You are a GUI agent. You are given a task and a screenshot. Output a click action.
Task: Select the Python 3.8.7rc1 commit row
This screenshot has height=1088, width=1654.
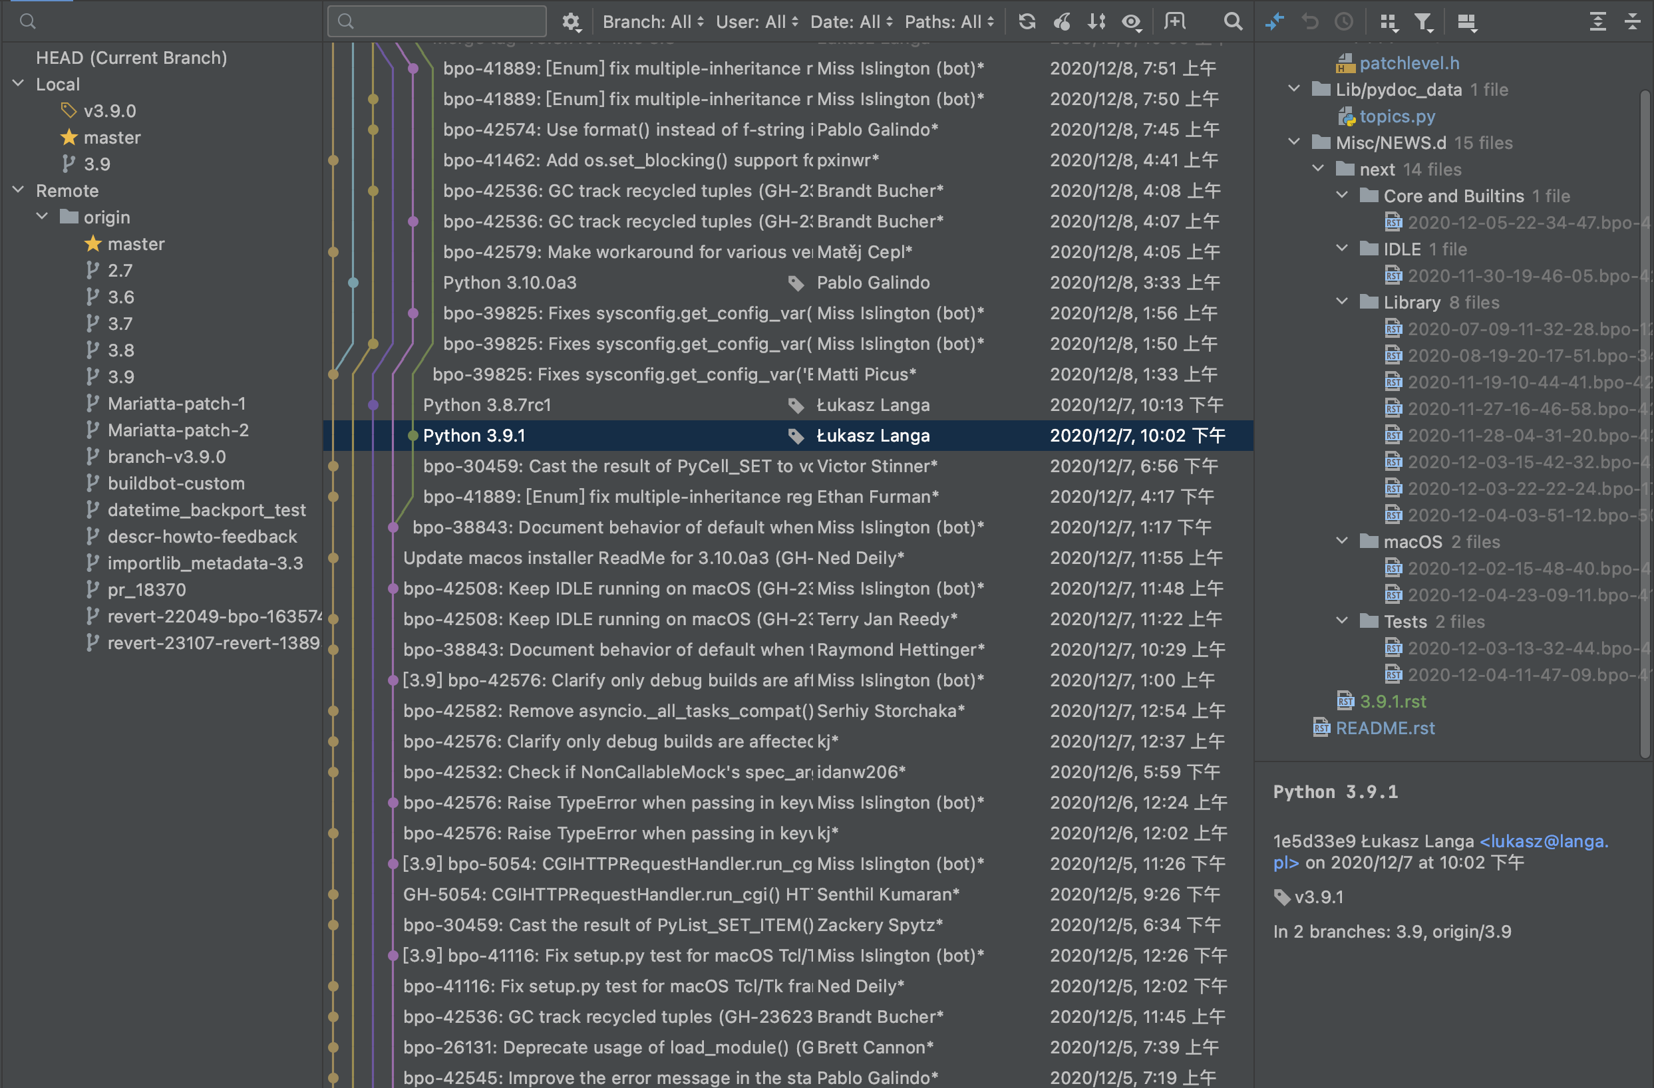pyautogui.click(x=486, y=405)
